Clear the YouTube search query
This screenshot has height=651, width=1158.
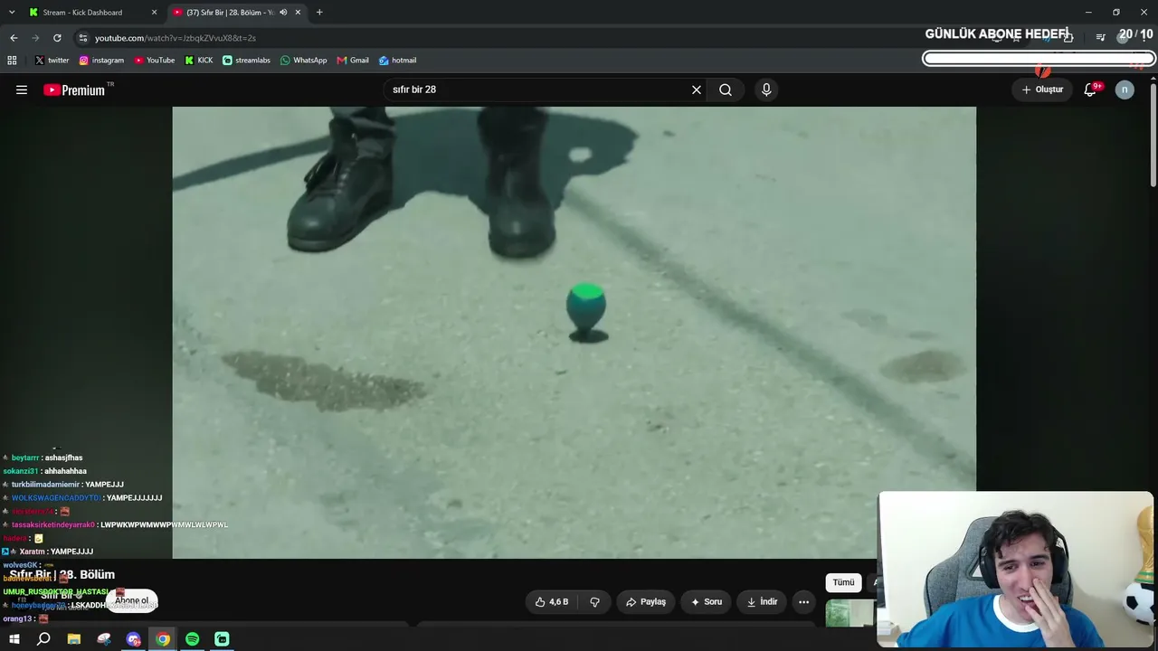[697, 90]
